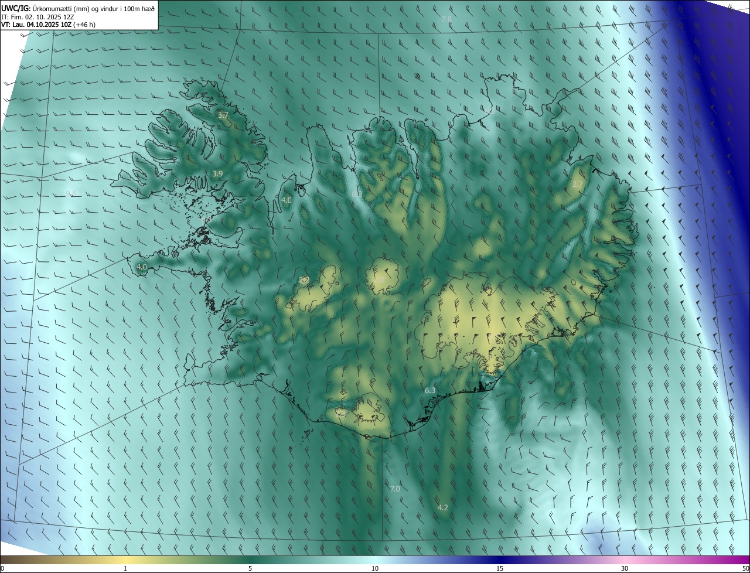Click the 2.7 value label in east Iceland
This screenshot has height=573, width=750.
[x=577, y=184]
